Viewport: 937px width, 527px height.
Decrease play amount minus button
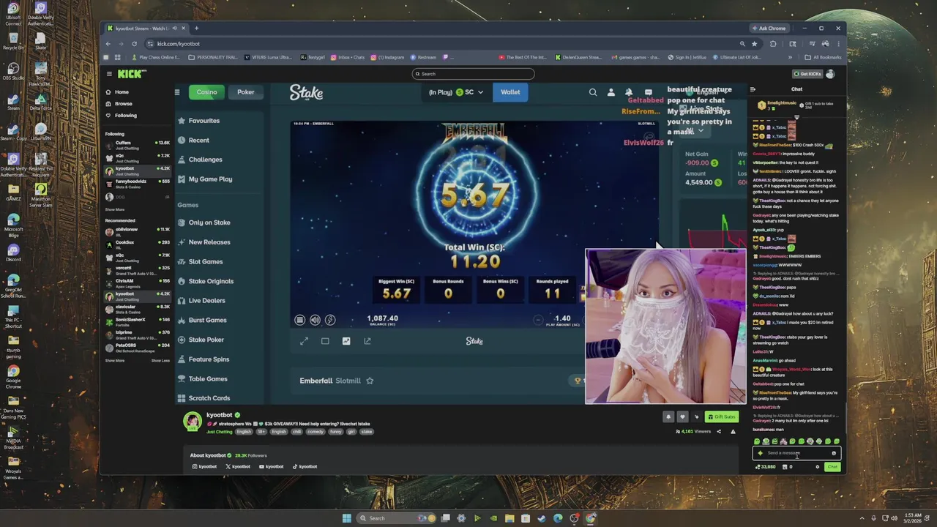pyautogui.click(x=539, y=320)
